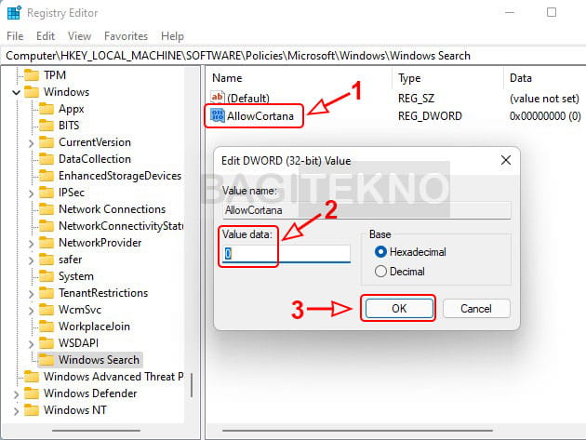Expand the safer key

coord(31,260)
